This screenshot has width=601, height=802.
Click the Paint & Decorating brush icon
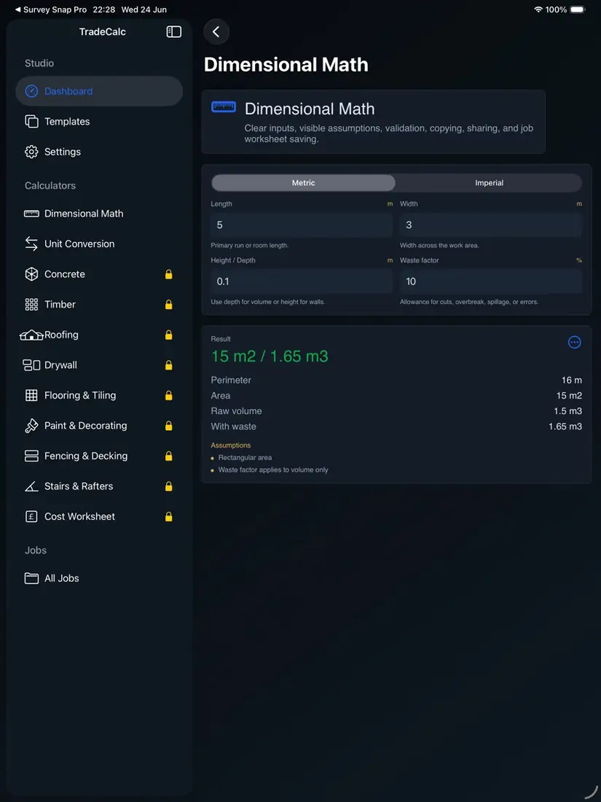coord(31,426)
